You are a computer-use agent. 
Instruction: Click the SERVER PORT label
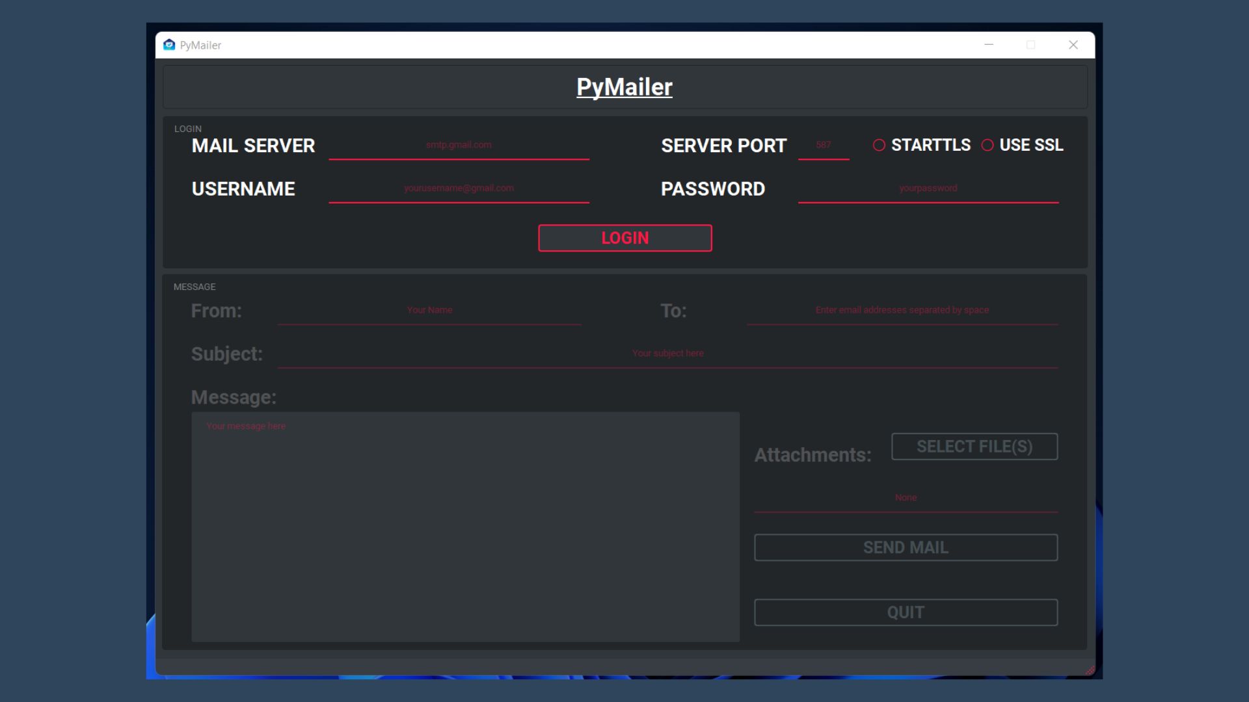pos(723,146)
